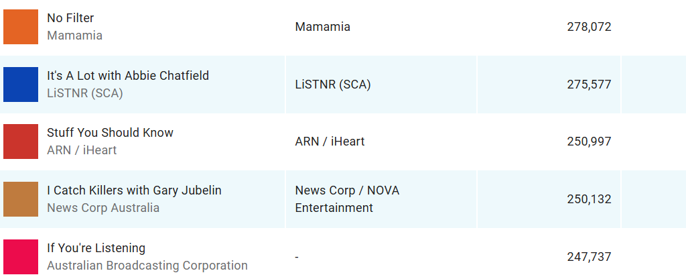Click the orange No Filter podcast thumbnail
Viewport: 686px width, 279px height.
(21, 27)
